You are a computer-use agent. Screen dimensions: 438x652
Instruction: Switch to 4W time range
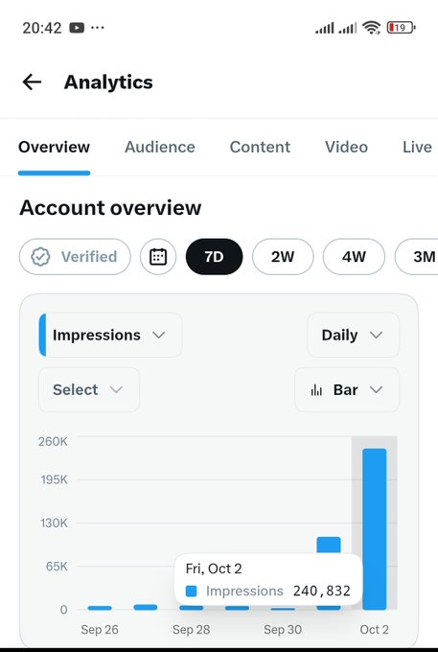354,257
